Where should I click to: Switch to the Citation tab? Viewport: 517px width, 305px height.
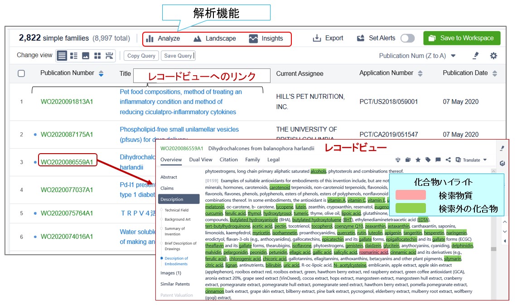(228, 159)
